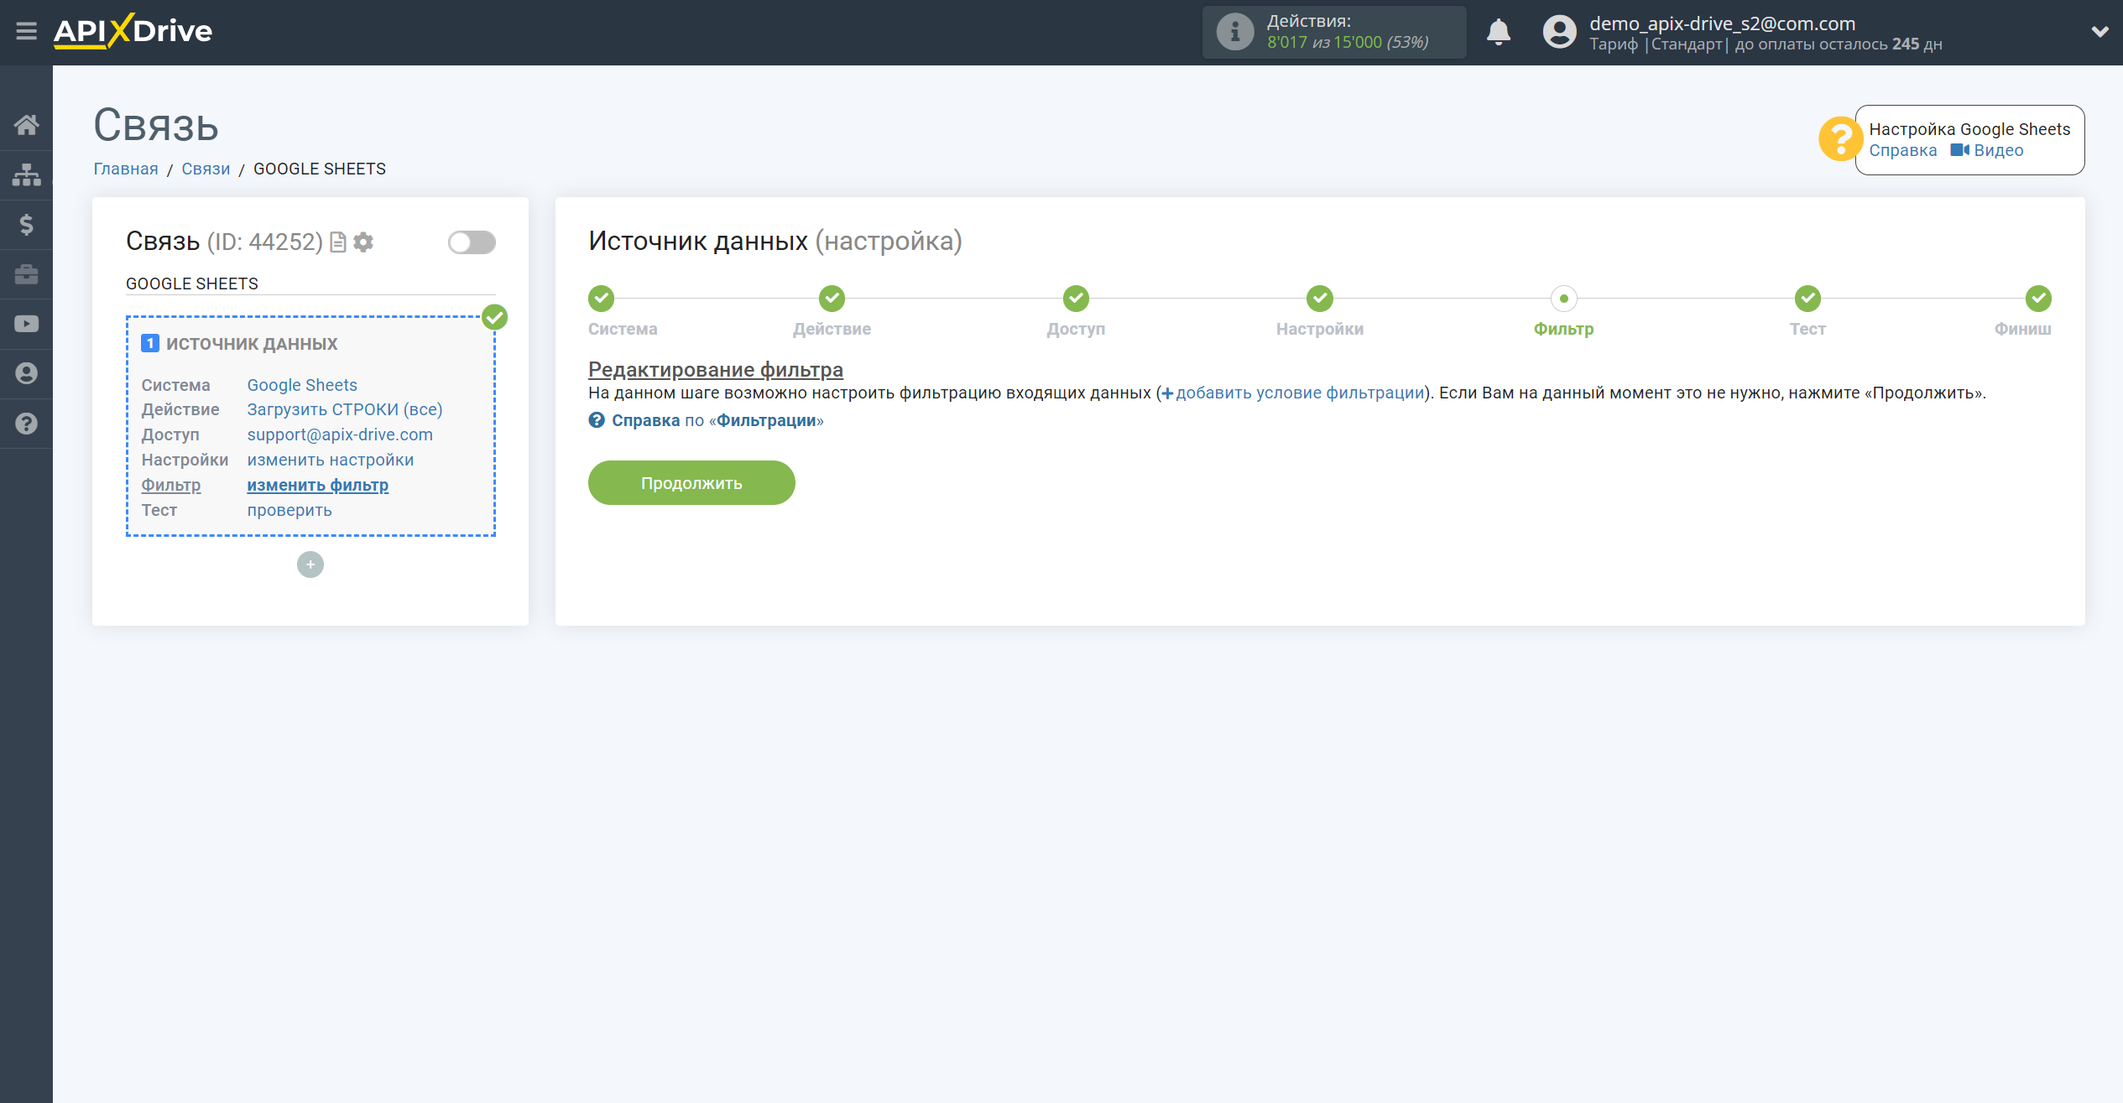Open the connections sitemap sidebar icon
This screenshot has width=2123, height=1103.
point(26,174)
